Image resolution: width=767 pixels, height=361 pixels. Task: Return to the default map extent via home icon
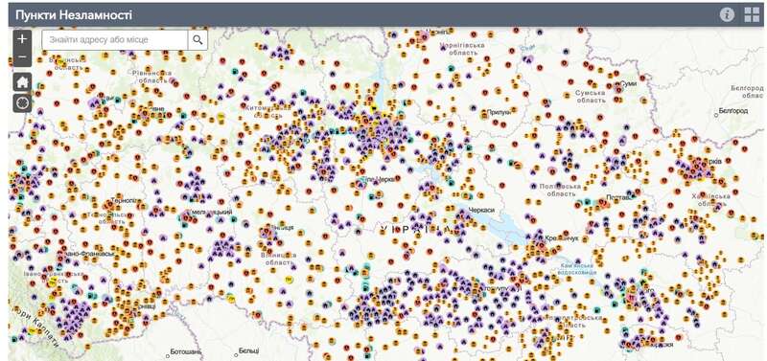click(x=22, y=81)
